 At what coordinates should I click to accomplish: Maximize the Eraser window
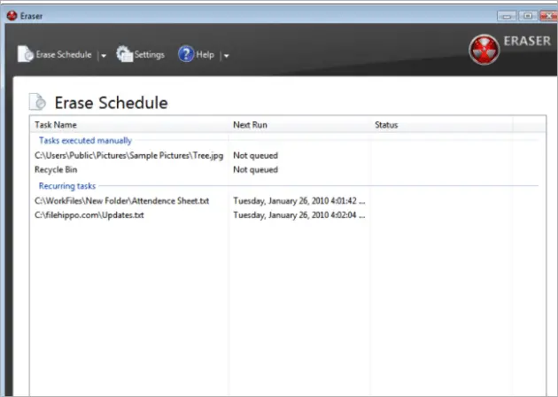[x=528, y=15]
